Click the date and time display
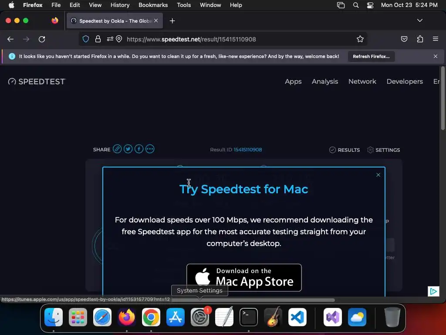Screen dimensions: 446x335 click(x=409, y=5)
